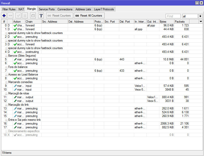Click mark icon of rule 12
The width and height of the screenshot is (204, 156).
(15, 101)
